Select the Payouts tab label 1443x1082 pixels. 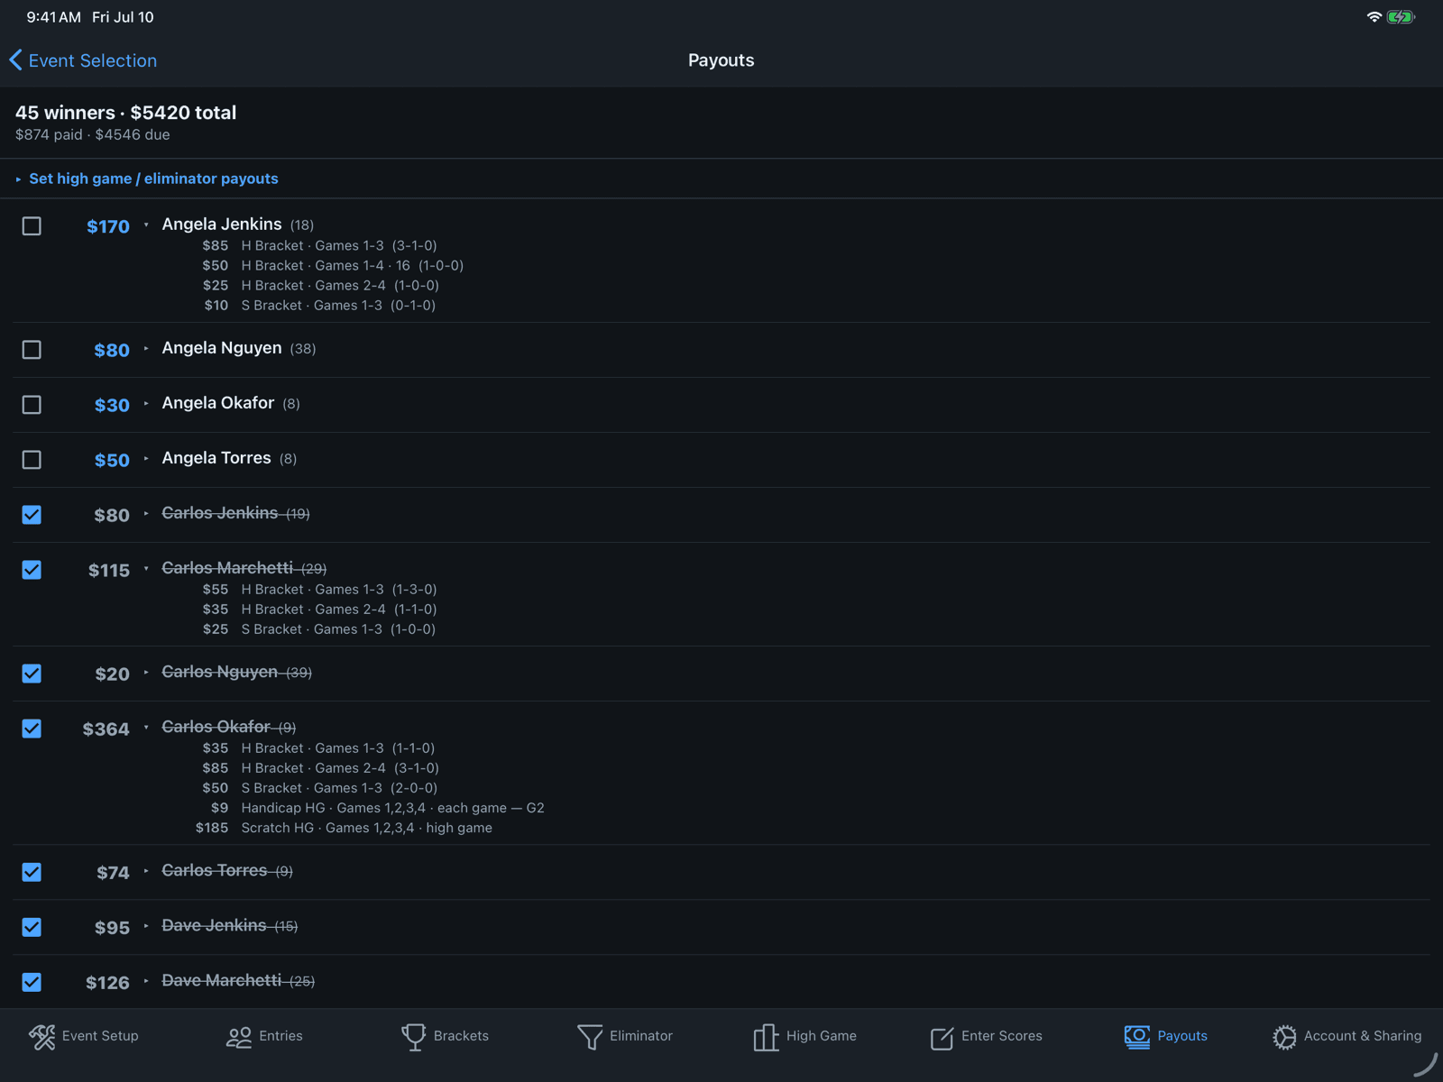pyautogui.click(x=1182, y=1036)
